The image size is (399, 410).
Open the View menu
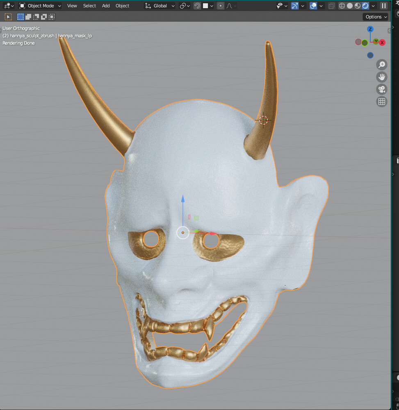point(72,6)
